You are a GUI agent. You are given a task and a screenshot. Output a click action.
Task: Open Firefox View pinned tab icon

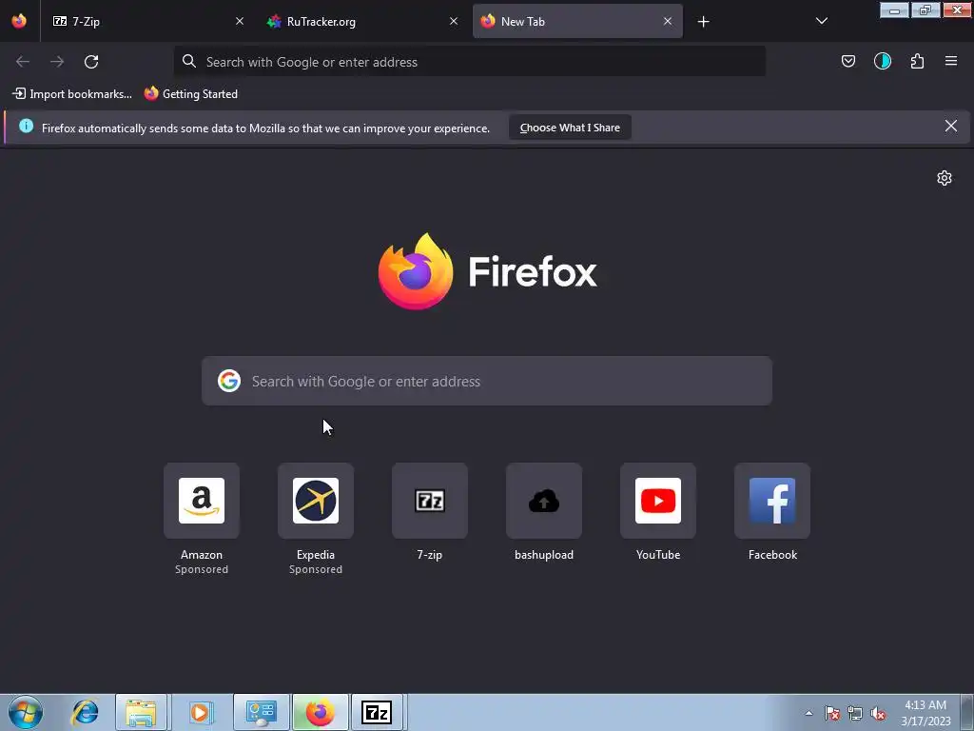pyautogui.click(x=19, y=21)
